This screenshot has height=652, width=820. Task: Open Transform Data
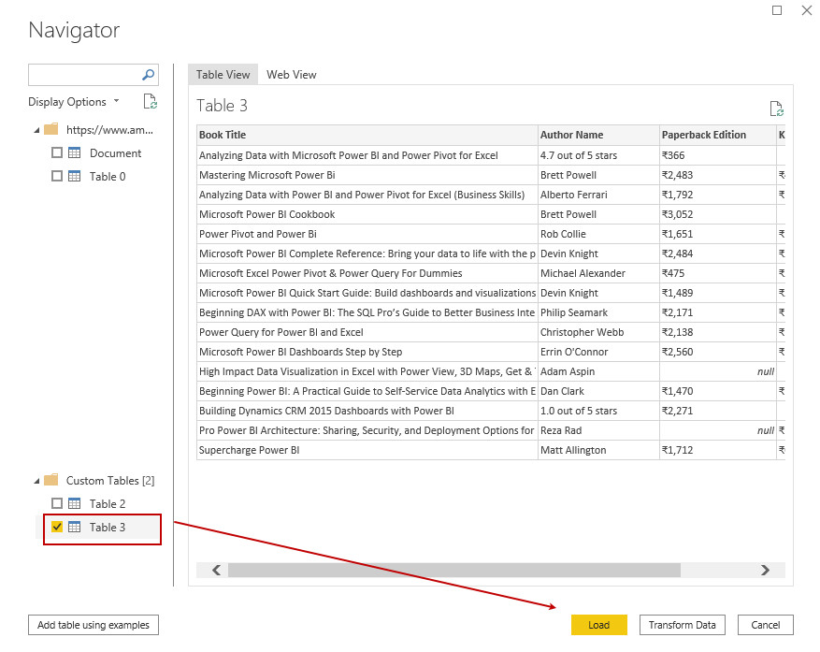tap(682, 625)
